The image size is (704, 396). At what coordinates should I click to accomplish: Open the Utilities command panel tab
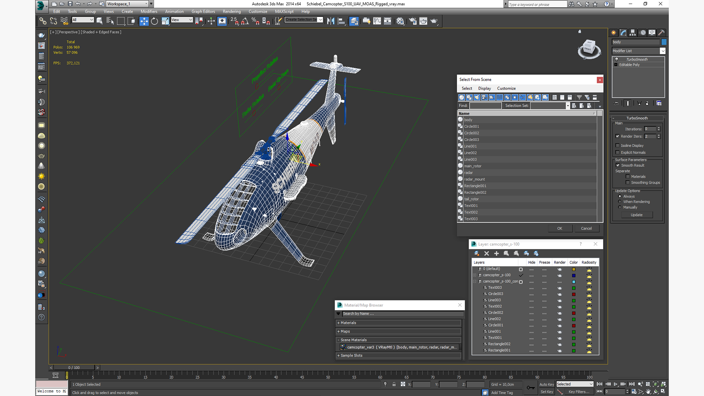coord(661,33)
